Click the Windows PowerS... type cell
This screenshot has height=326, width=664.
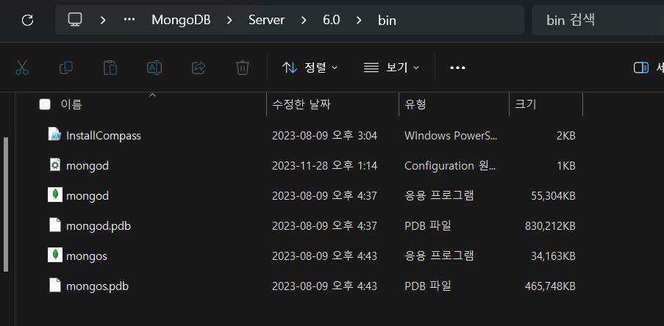451,136
